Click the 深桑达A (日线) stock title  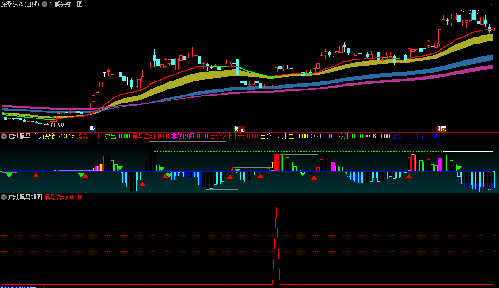[20, 4]
